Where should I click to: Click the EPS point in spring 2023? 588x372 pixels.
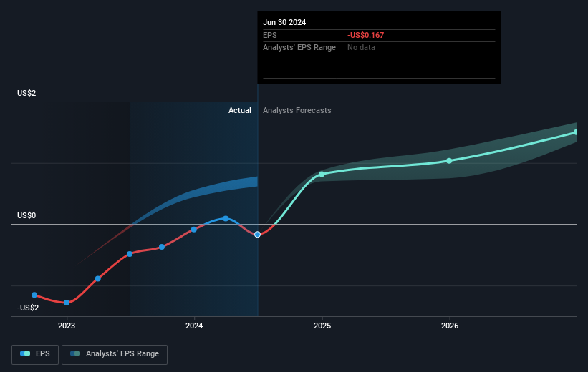[98, 278]
